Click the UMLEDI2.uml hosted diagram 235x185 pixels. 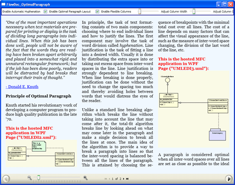(x=41, y=153)
